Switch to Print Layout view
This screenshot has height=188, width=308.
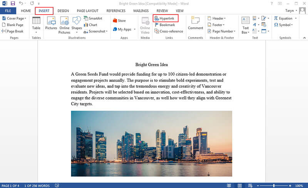(x=239, y=185)
